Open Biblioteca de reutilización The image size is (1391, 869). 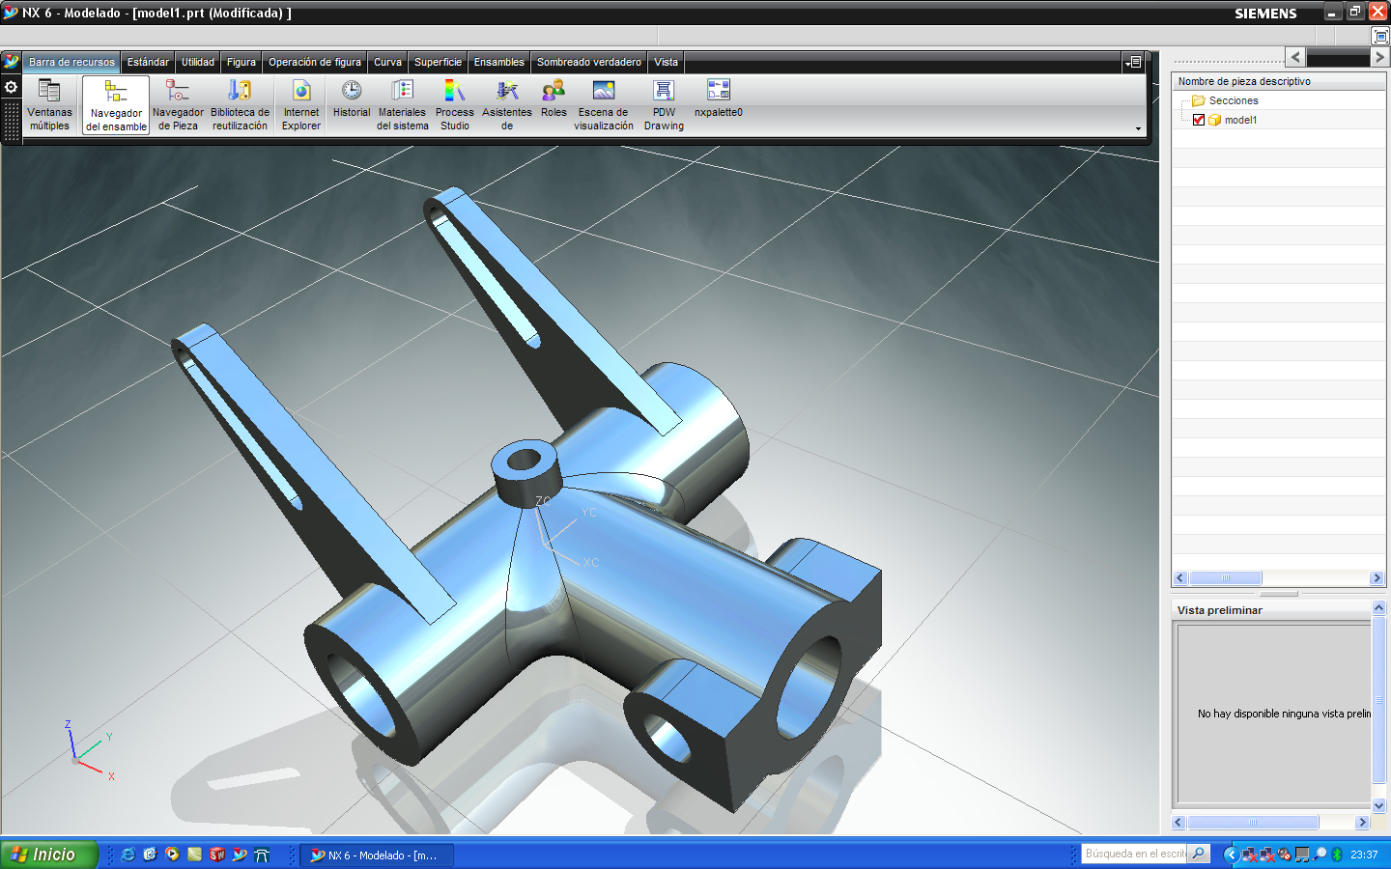tap(240, 104)
